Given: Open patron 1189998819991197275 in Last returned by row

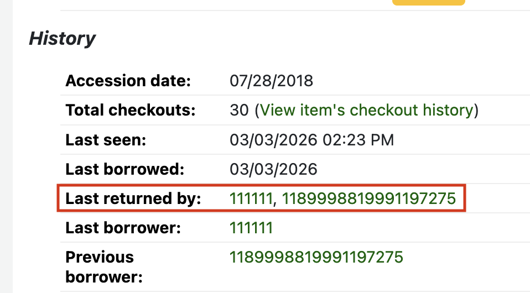Looking at the screenshot, I should pos(369,198).
